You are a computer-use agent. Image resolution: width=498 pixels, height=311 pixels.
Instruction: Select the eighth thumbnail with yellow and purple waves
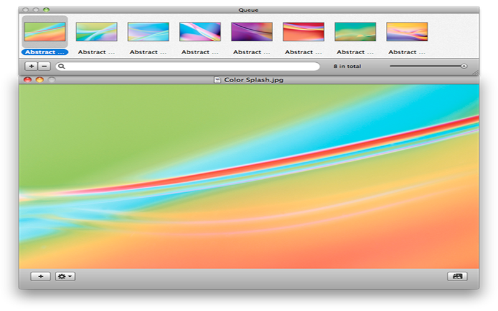407,32
